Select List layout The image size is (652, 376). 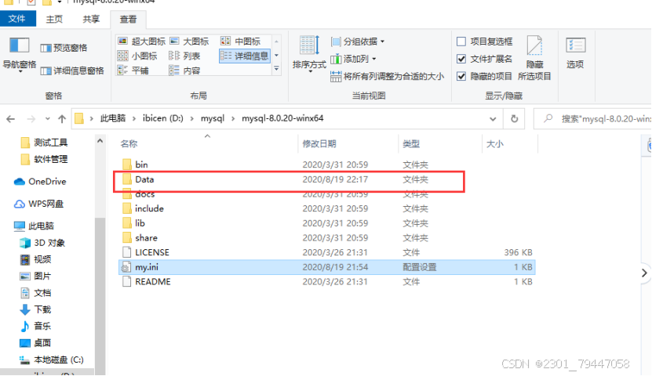185,56
